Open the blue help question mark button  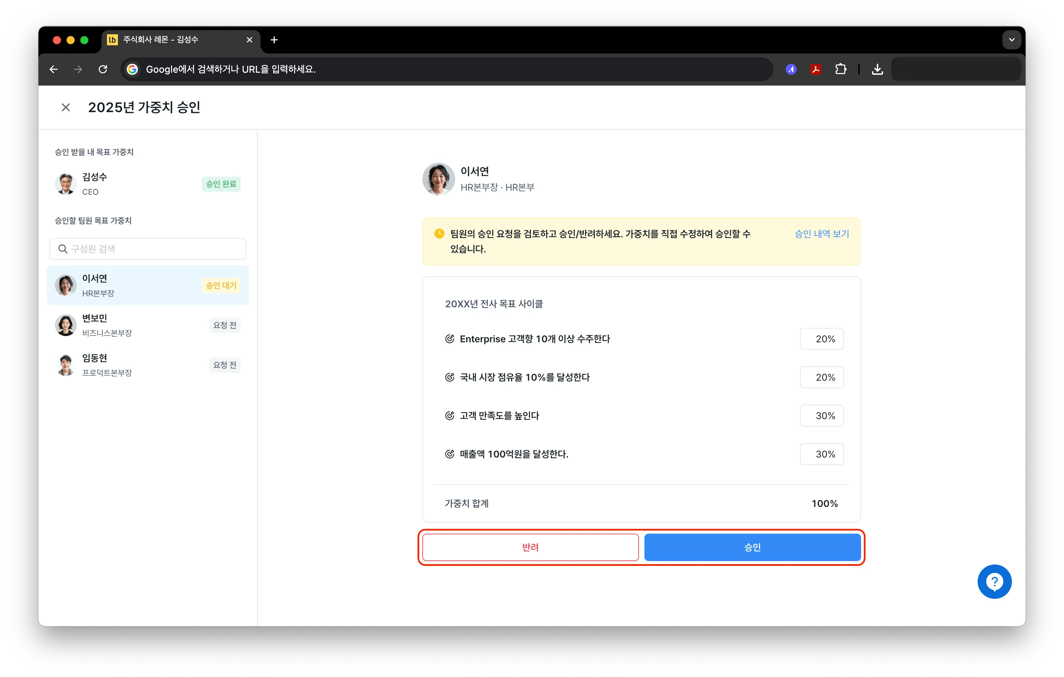(x=994, y=581)
